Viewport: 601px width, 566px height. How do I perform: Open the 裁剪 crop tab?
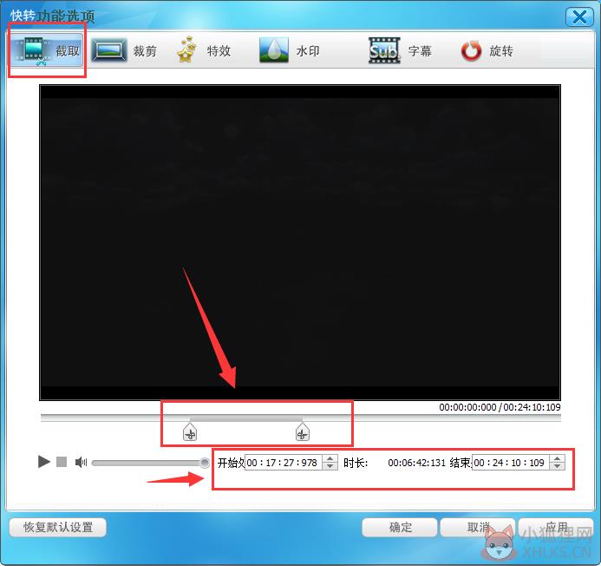[124, 50]
